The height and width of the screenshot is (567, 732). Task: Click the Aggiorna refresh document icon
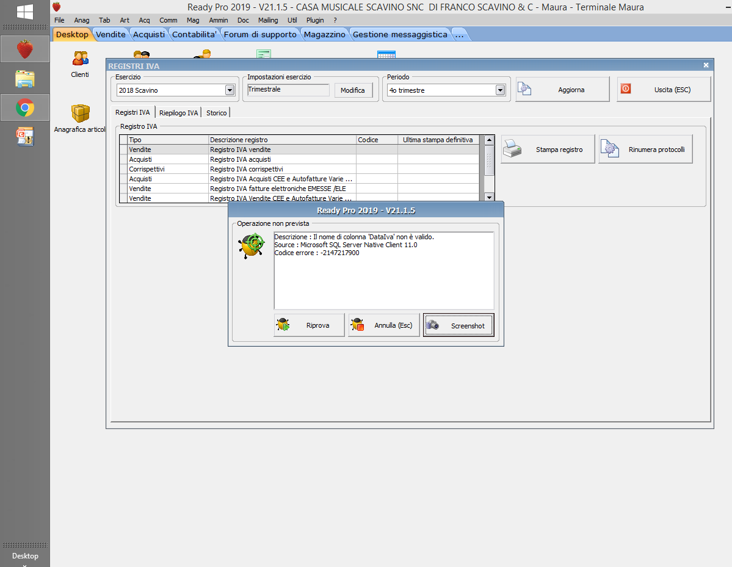pos(524,88)
